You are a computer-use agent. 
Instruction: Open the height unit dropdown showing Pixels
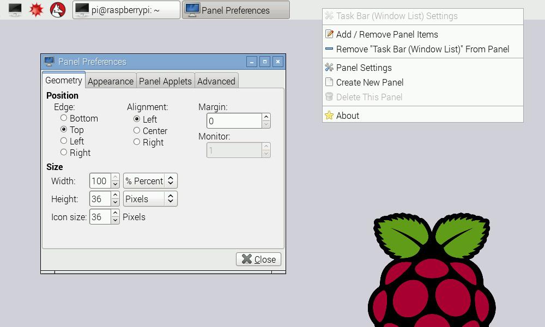tap(150, 198)
